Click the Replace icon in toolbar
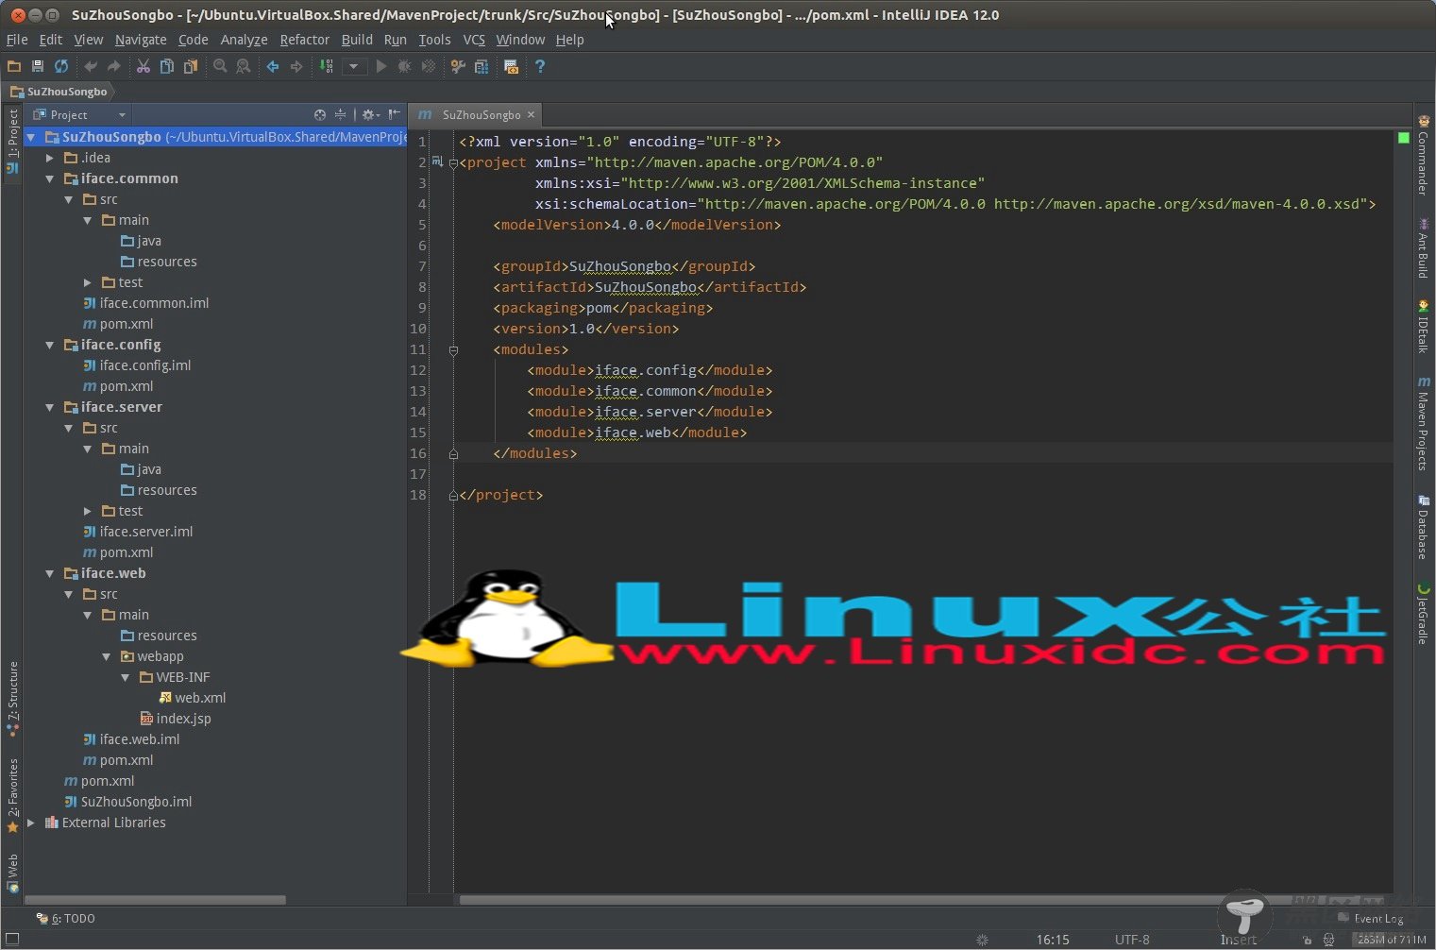1436x950 pixels. tap(244, 66)
